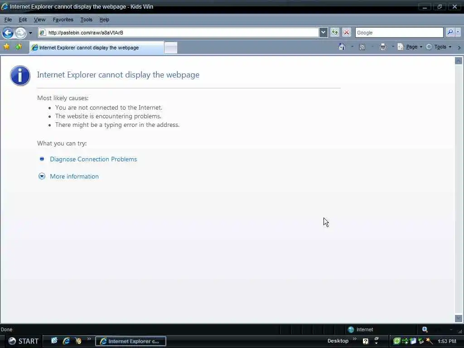Open the File menu
This screenshot has height=348, width=464.
(x=8, y=19)
